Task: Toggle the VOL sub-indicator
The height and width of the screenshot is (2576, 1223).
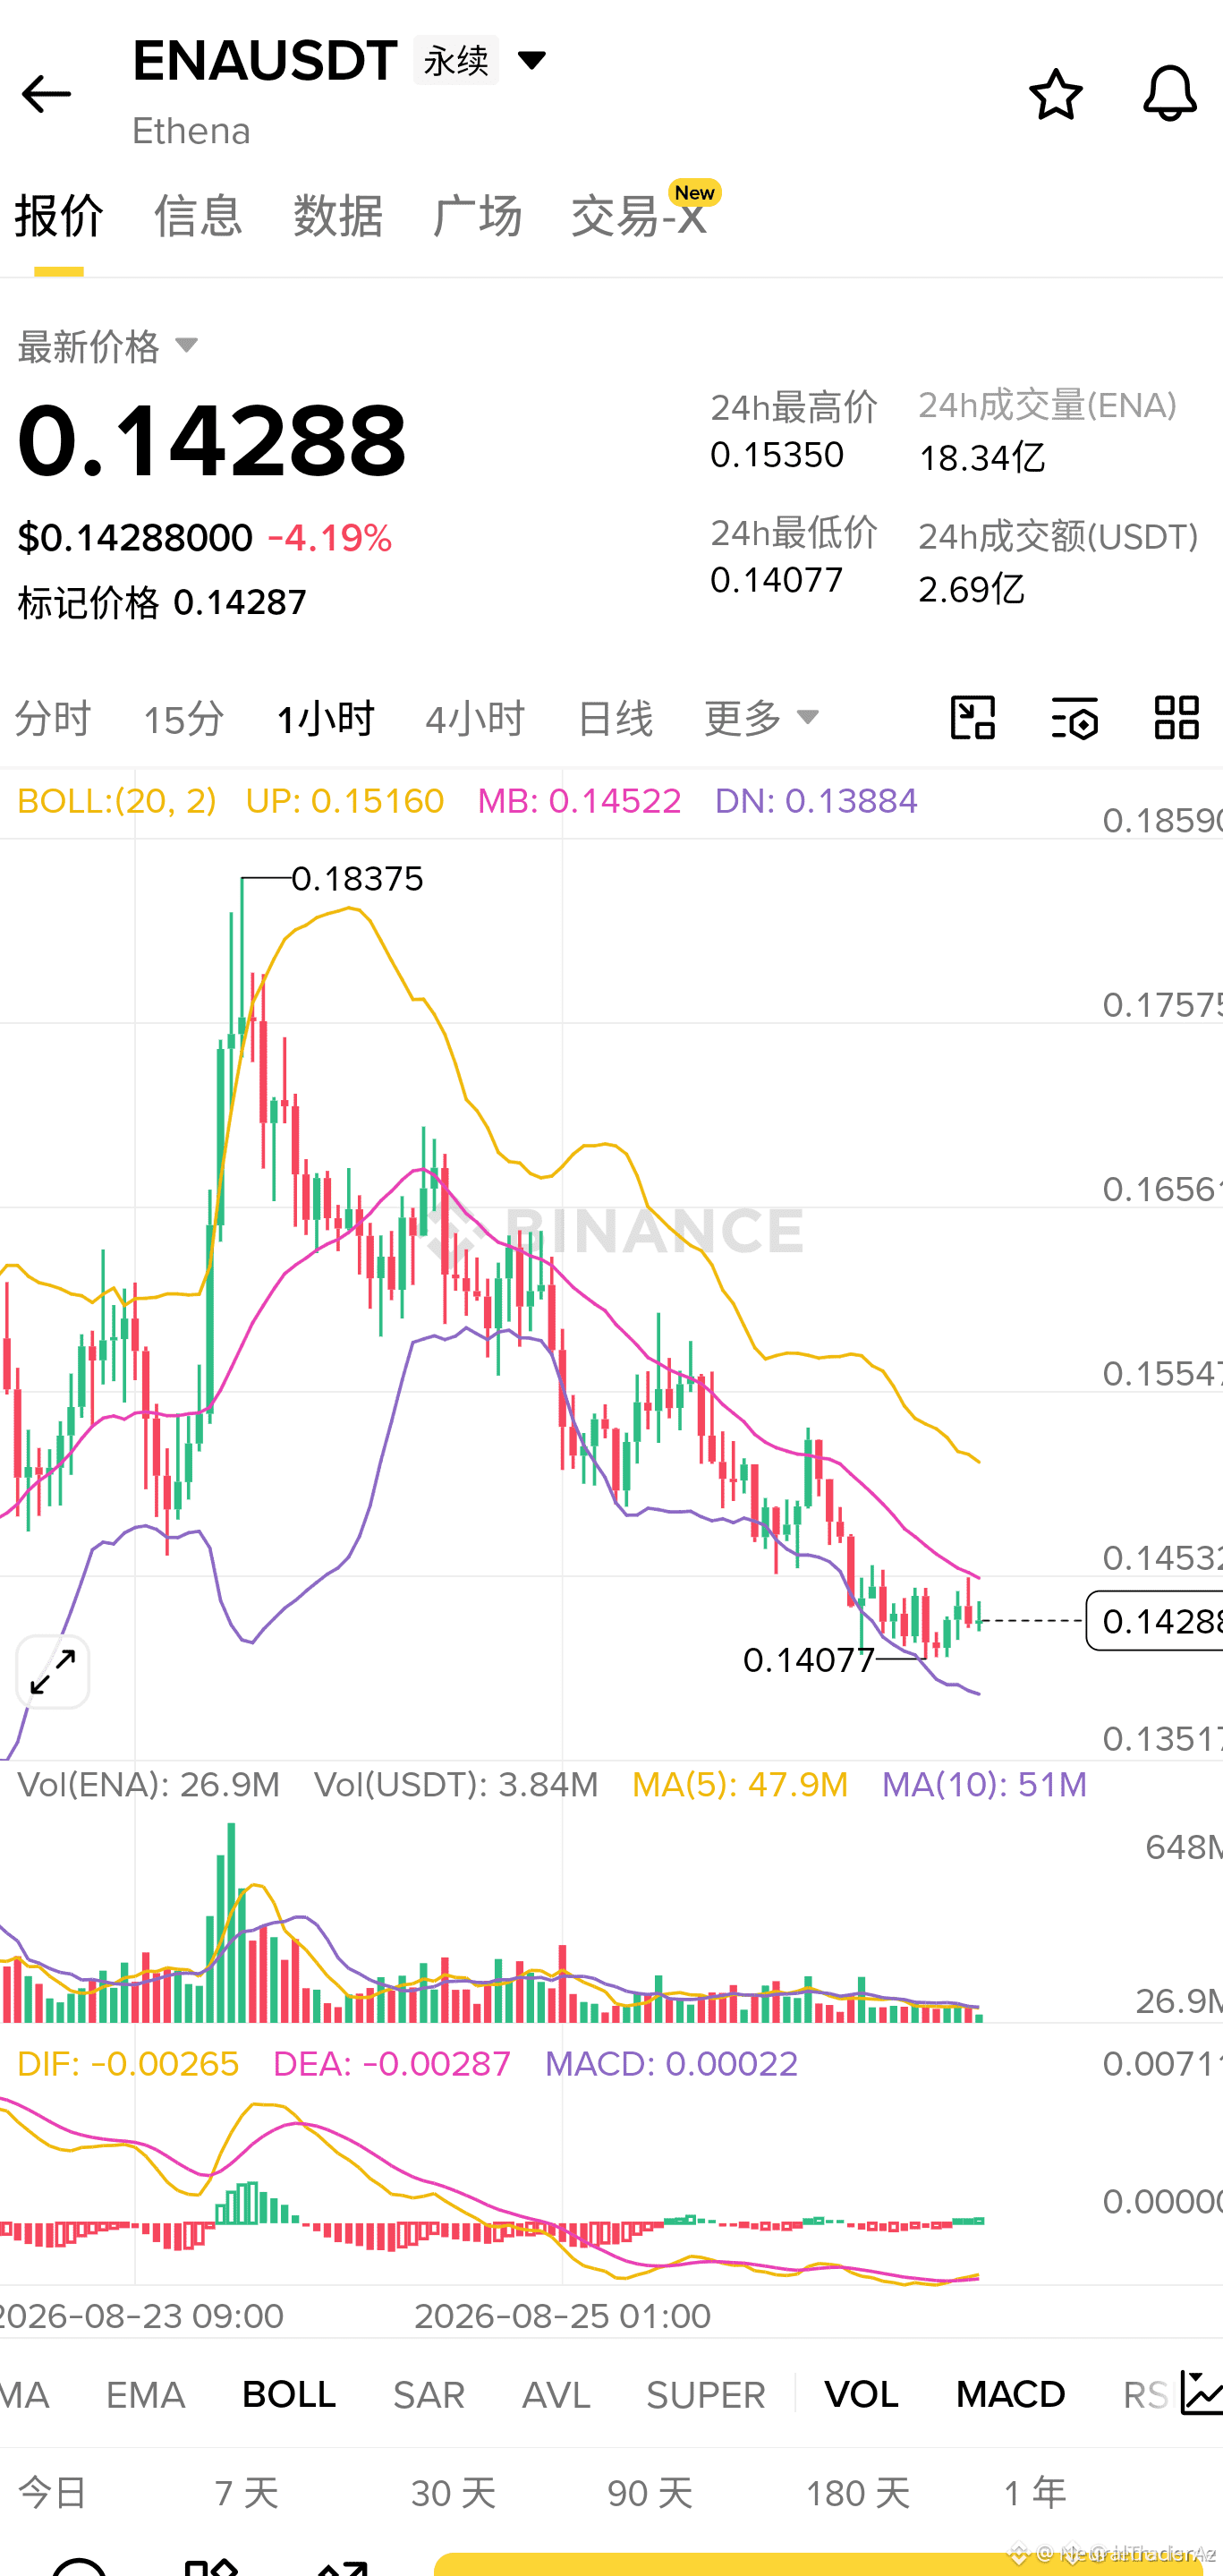Action: pos(862,2395)
